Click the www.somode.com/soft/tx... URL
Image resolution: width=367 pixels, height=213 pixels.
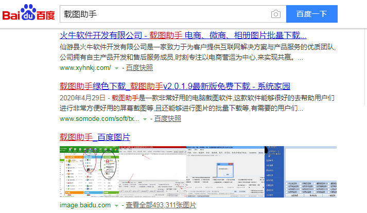[99, 119]
